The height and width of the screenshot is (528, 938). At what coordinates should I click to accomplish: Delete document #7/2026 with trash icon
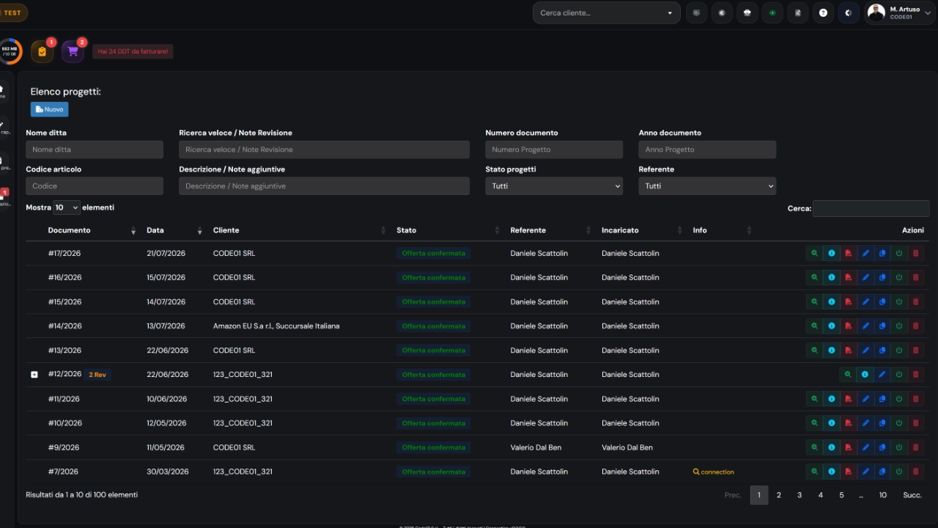coord(915,472)
